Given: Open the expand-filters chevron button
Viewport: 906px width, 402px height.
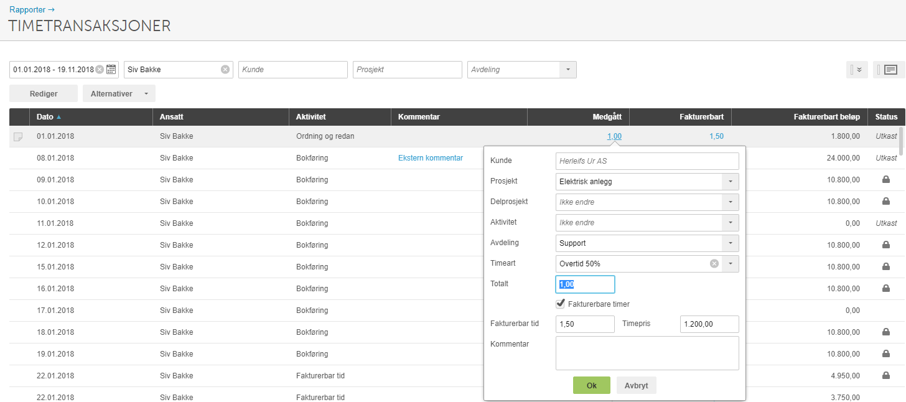Looking at the screenshot, I should (x=857, y=70).
